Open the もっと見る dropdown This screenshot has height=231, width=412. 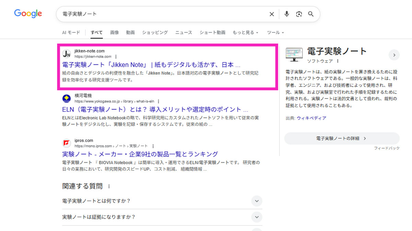[x=245, y=33]
